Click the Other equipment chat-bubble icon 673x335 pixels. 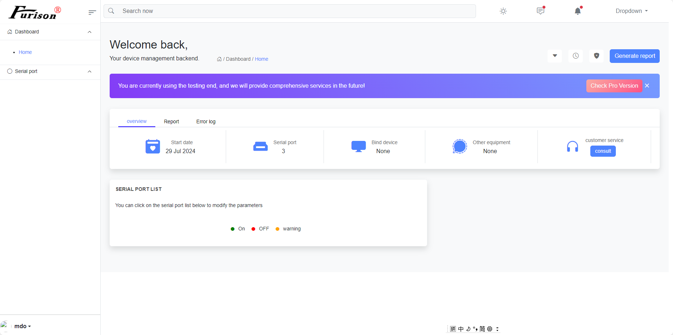460,147
